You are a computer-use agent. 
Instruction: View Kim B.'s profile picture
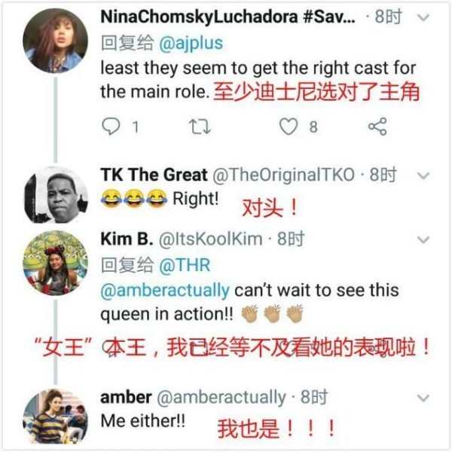point(55,263)
